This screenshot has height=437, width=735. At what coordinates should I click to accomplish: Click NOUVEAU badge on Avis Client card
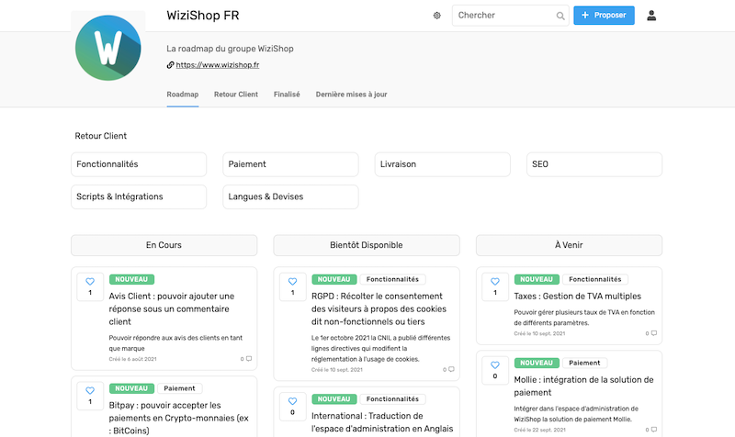[x=131, y=279]
